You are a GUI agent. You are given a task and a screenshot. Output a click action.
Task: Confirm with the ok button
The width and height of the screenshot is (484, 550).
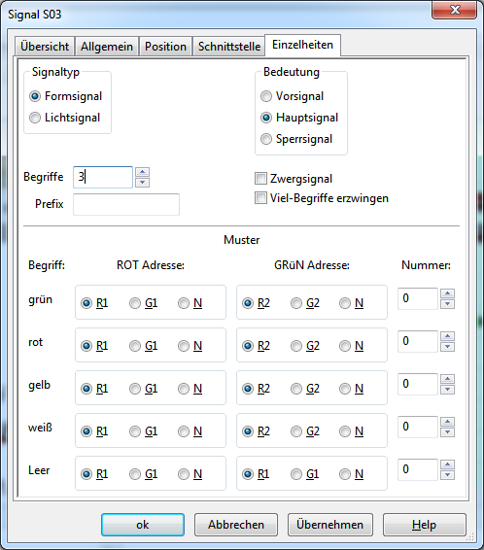pyautogui.click(x=143, y=525)
